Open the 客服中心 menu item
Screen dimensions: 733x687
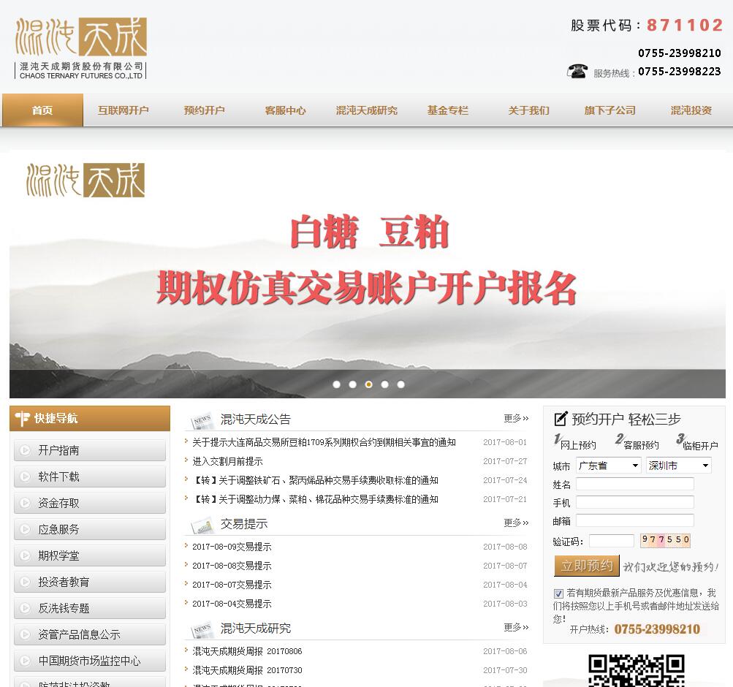[x=285, y=110]
